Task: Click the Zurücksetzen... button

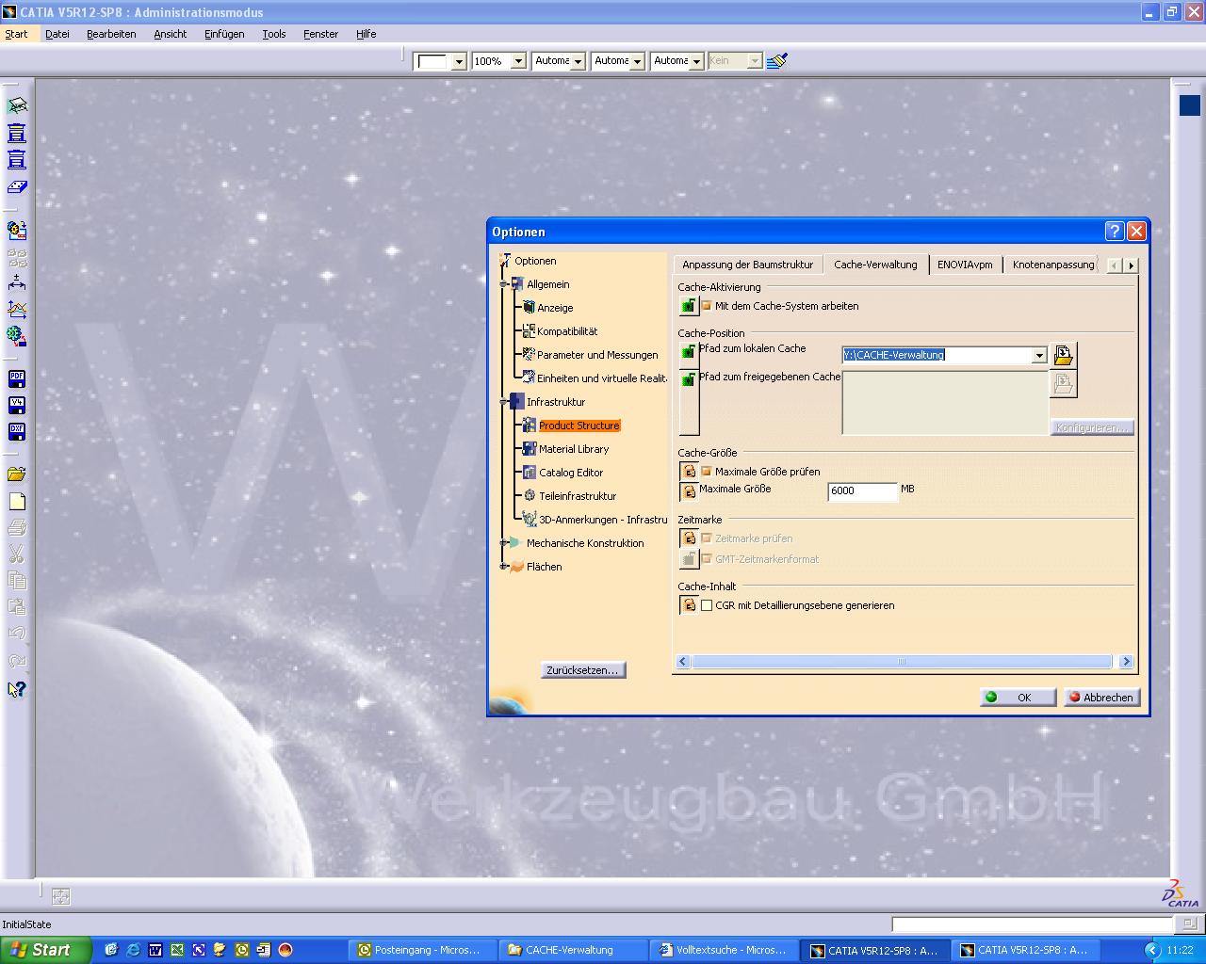Action: point(584,670)
